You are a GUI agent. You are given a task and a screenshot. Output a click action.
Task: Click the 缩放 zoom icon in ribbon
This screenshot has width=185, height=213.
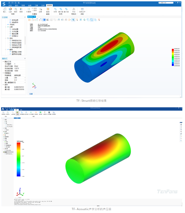(16, 9)
